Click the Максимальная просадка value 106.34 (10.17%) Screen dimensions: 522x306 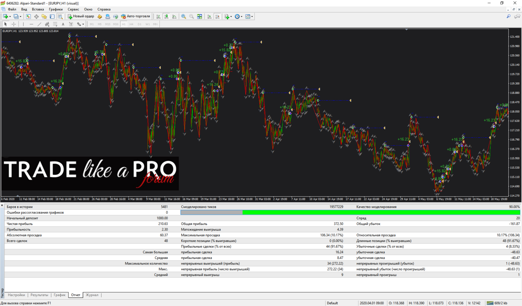(331, 235)
